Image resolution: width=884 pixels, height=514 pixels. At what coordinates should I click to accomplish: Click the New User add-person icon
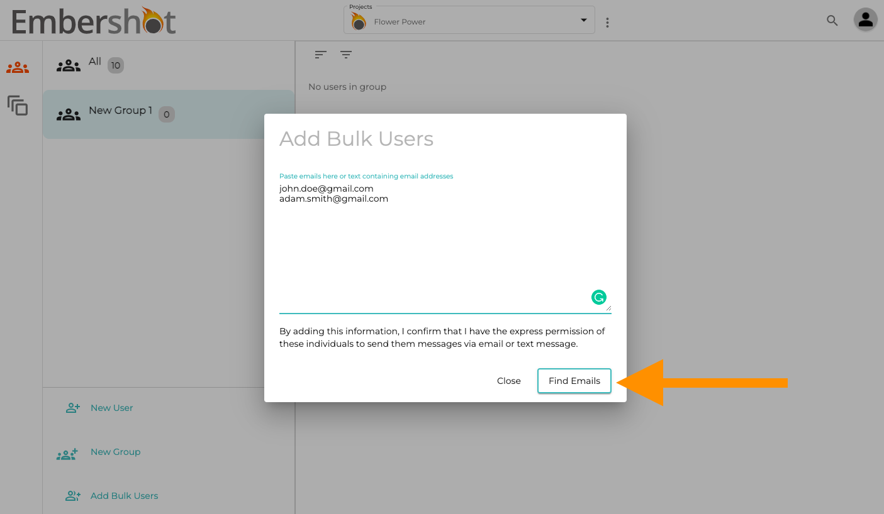click(x=73, y=408)
